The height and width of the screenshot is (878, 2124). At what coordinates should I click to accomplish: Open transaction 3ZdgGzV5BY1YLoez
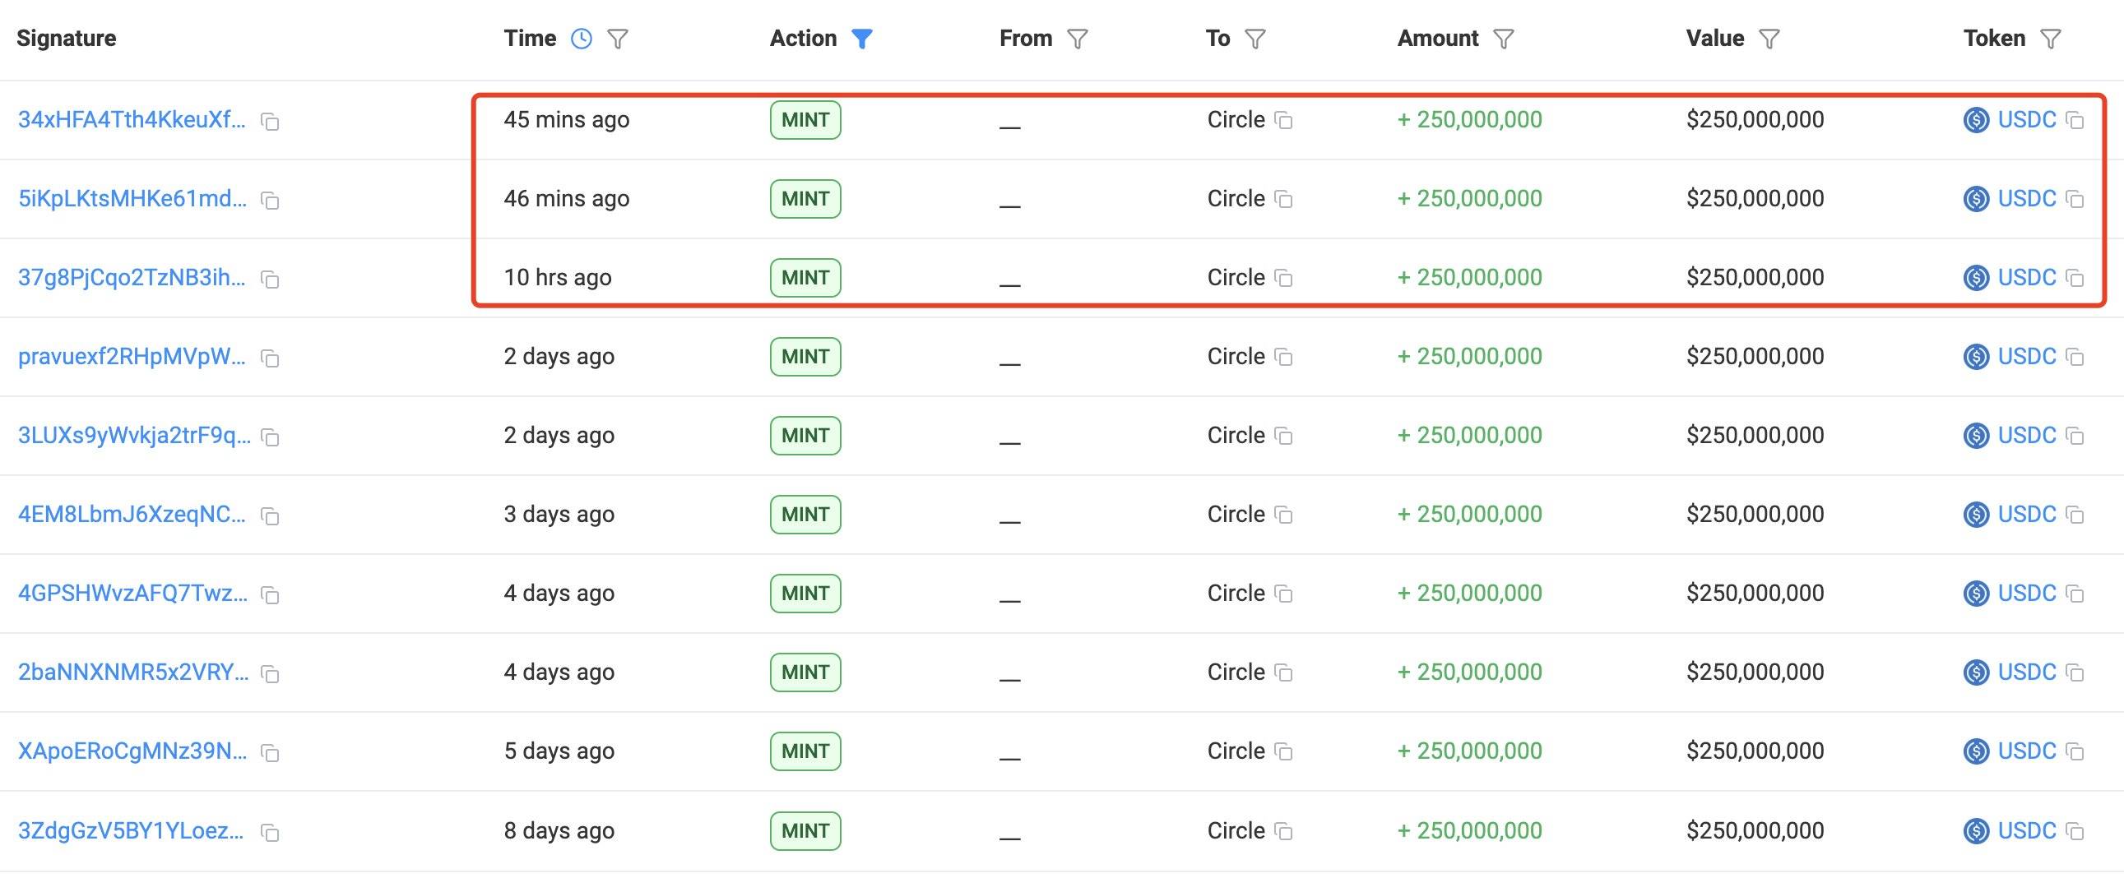pos(131,831)
